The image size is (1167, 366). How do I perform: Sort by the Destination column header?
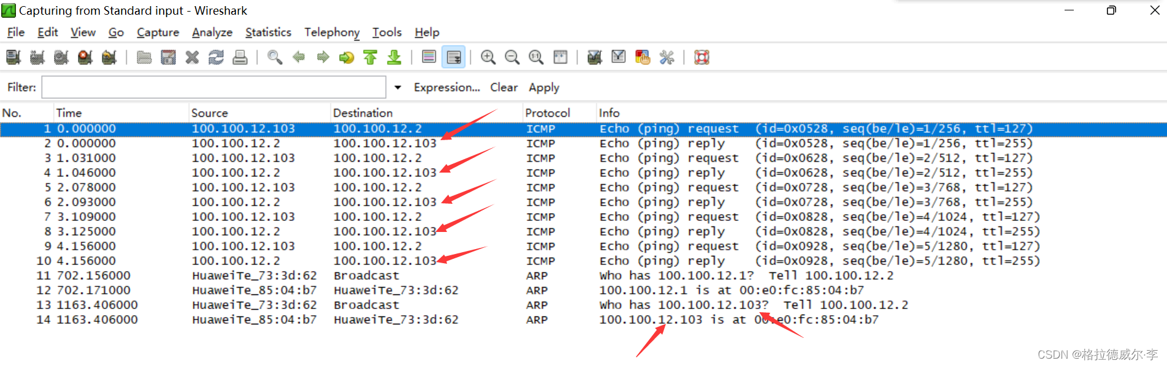click(426, 113)
